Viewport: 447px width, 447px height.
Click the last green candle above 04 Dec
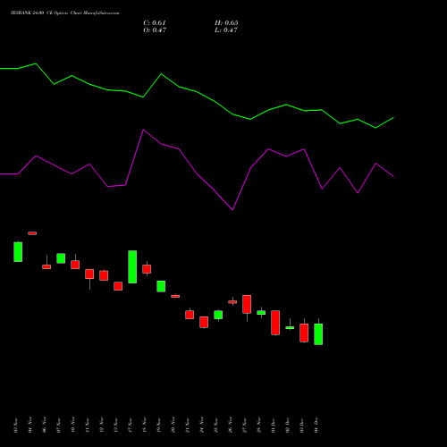(318, 334)
